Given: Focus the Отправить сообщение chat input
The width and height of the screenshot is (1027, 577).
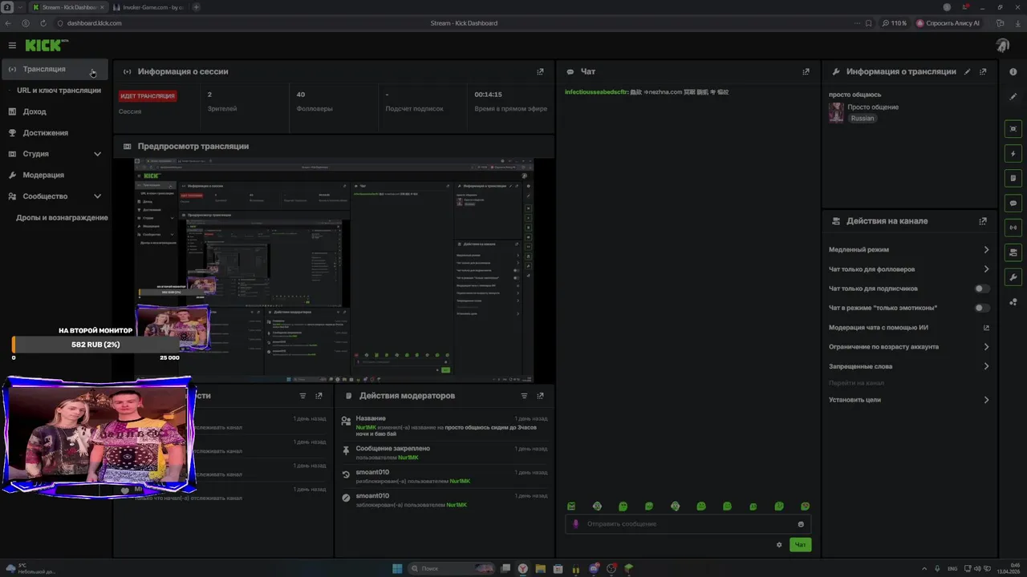Looking at the screenshot, I should [688, 524].
